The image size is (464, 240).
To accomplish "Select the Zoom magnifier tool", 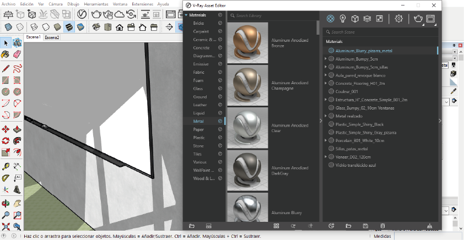I will click(6, 215).
